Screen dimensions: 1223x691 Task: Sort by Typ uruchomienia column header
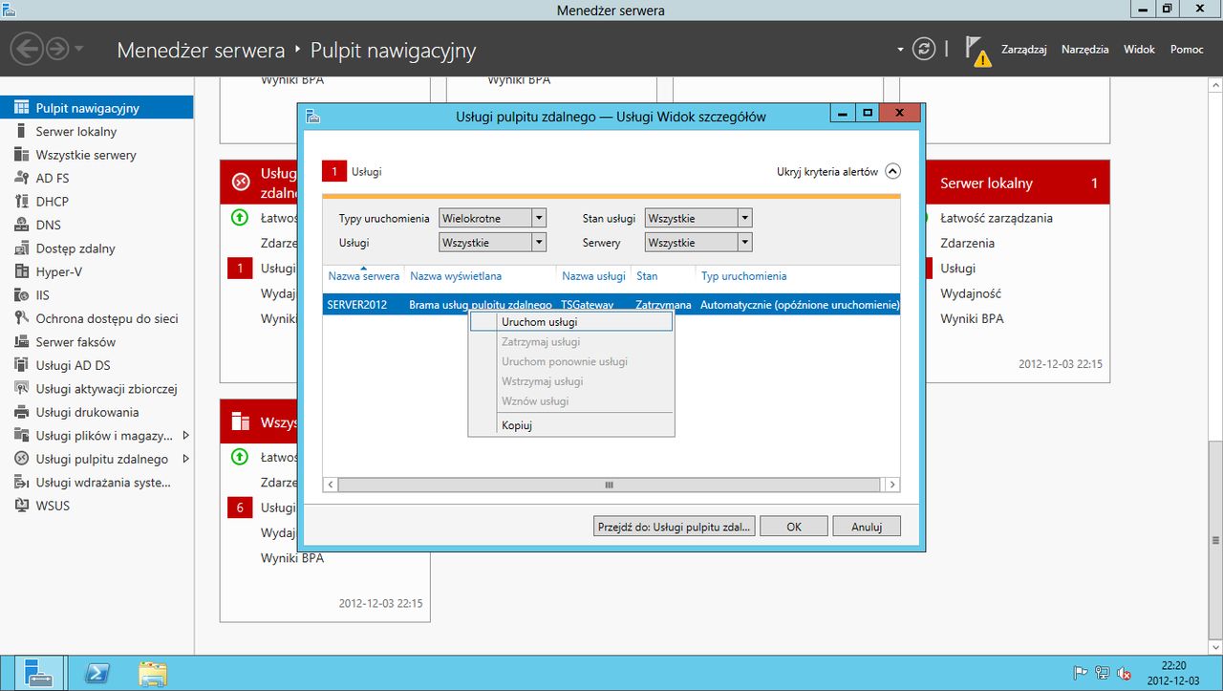[744, 276]
